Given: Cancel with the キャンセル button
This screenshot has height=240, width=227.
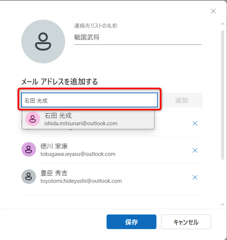Looking at the screenshot, I should (x=186, y=222).
